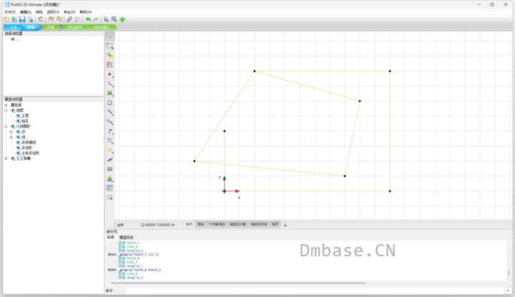Open an existing project file
Screen dimensions: 515x297
pos(14,19)
